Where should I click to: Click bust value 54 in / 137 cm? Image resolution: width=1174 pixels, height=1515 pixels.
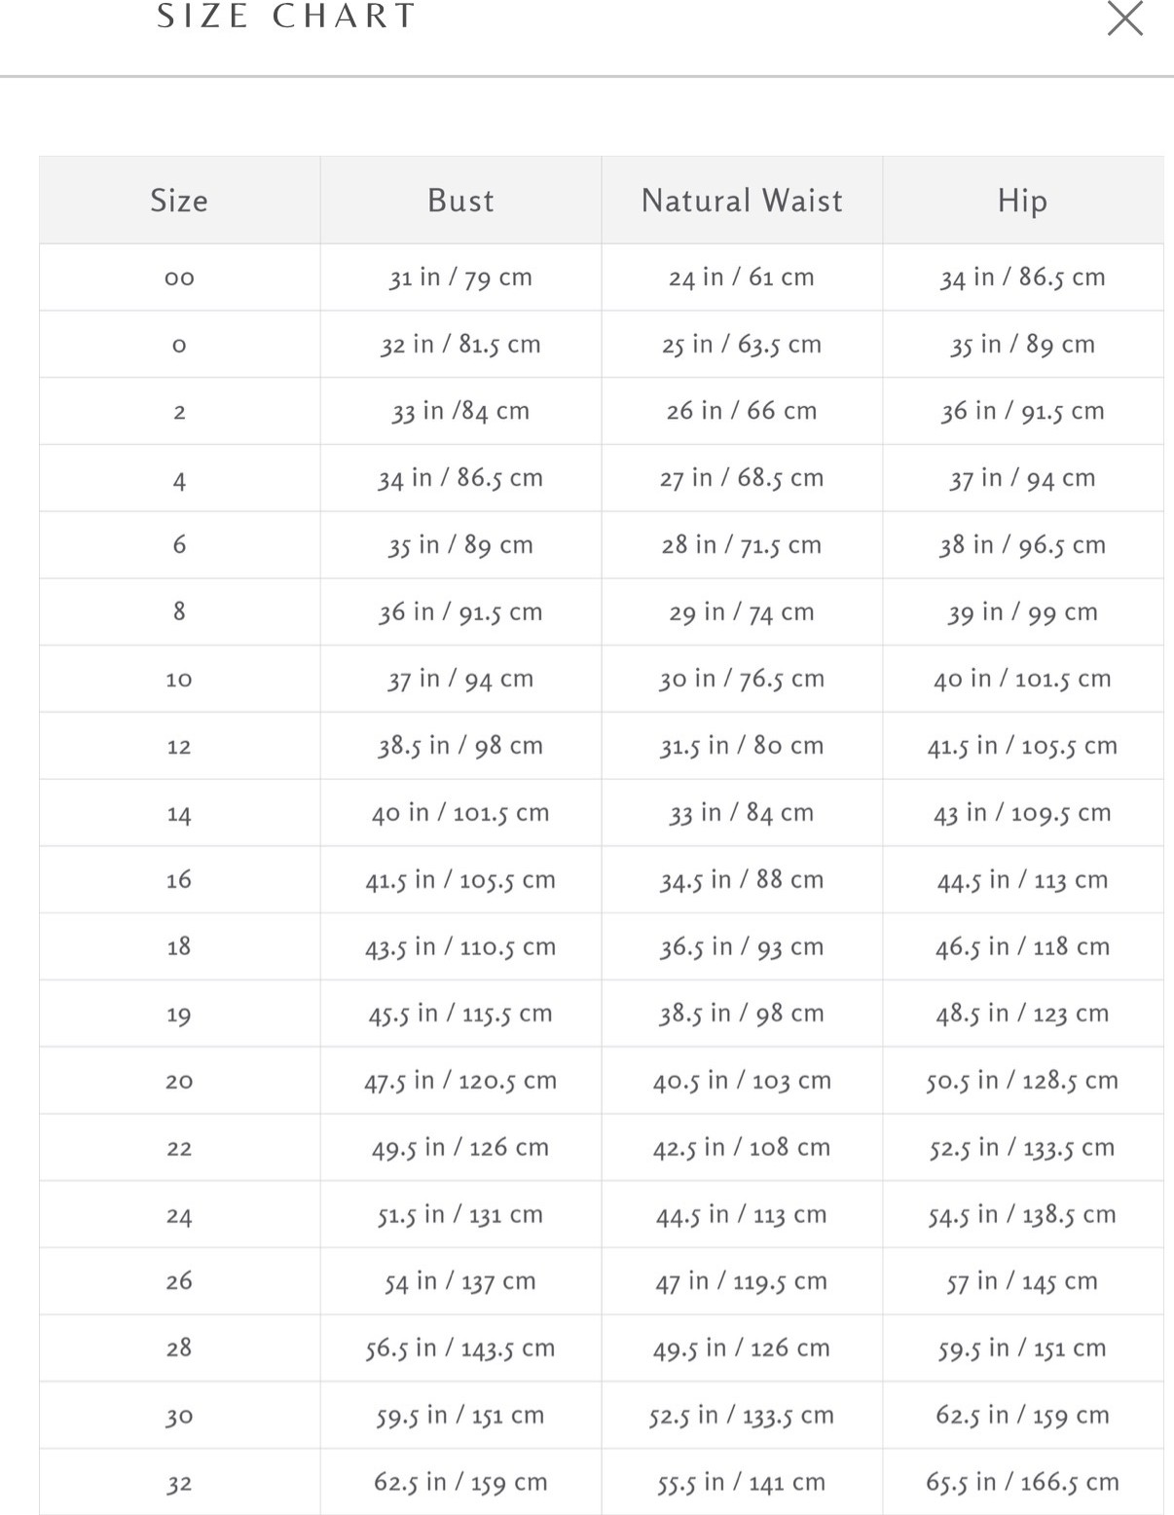pyautogui.click(x=460, y=1281)
